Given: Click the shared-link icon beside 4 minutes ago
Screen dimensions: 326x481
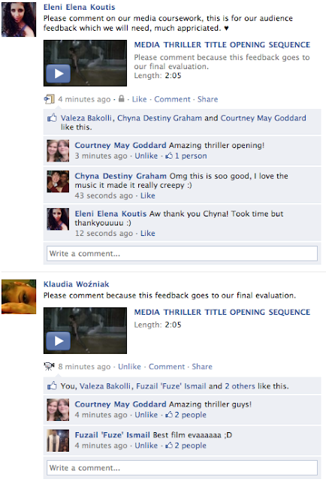Looking at the screenshot, I should (49, 99).
